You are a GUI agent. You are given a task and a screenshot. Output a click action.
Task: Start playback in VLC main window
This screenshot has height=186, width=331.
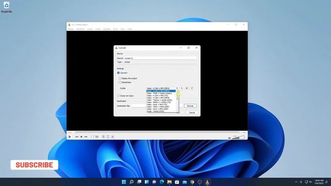pyautogui.click(x=70, y=136)
